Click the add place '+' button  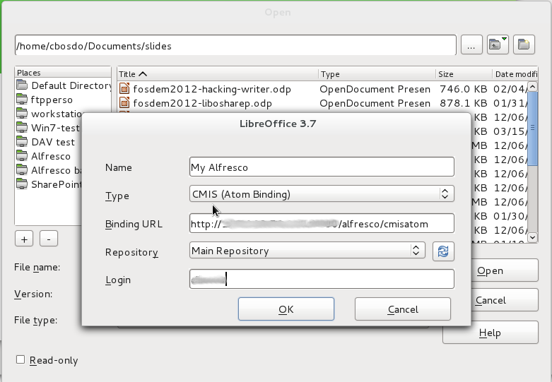tap(24, 239)
